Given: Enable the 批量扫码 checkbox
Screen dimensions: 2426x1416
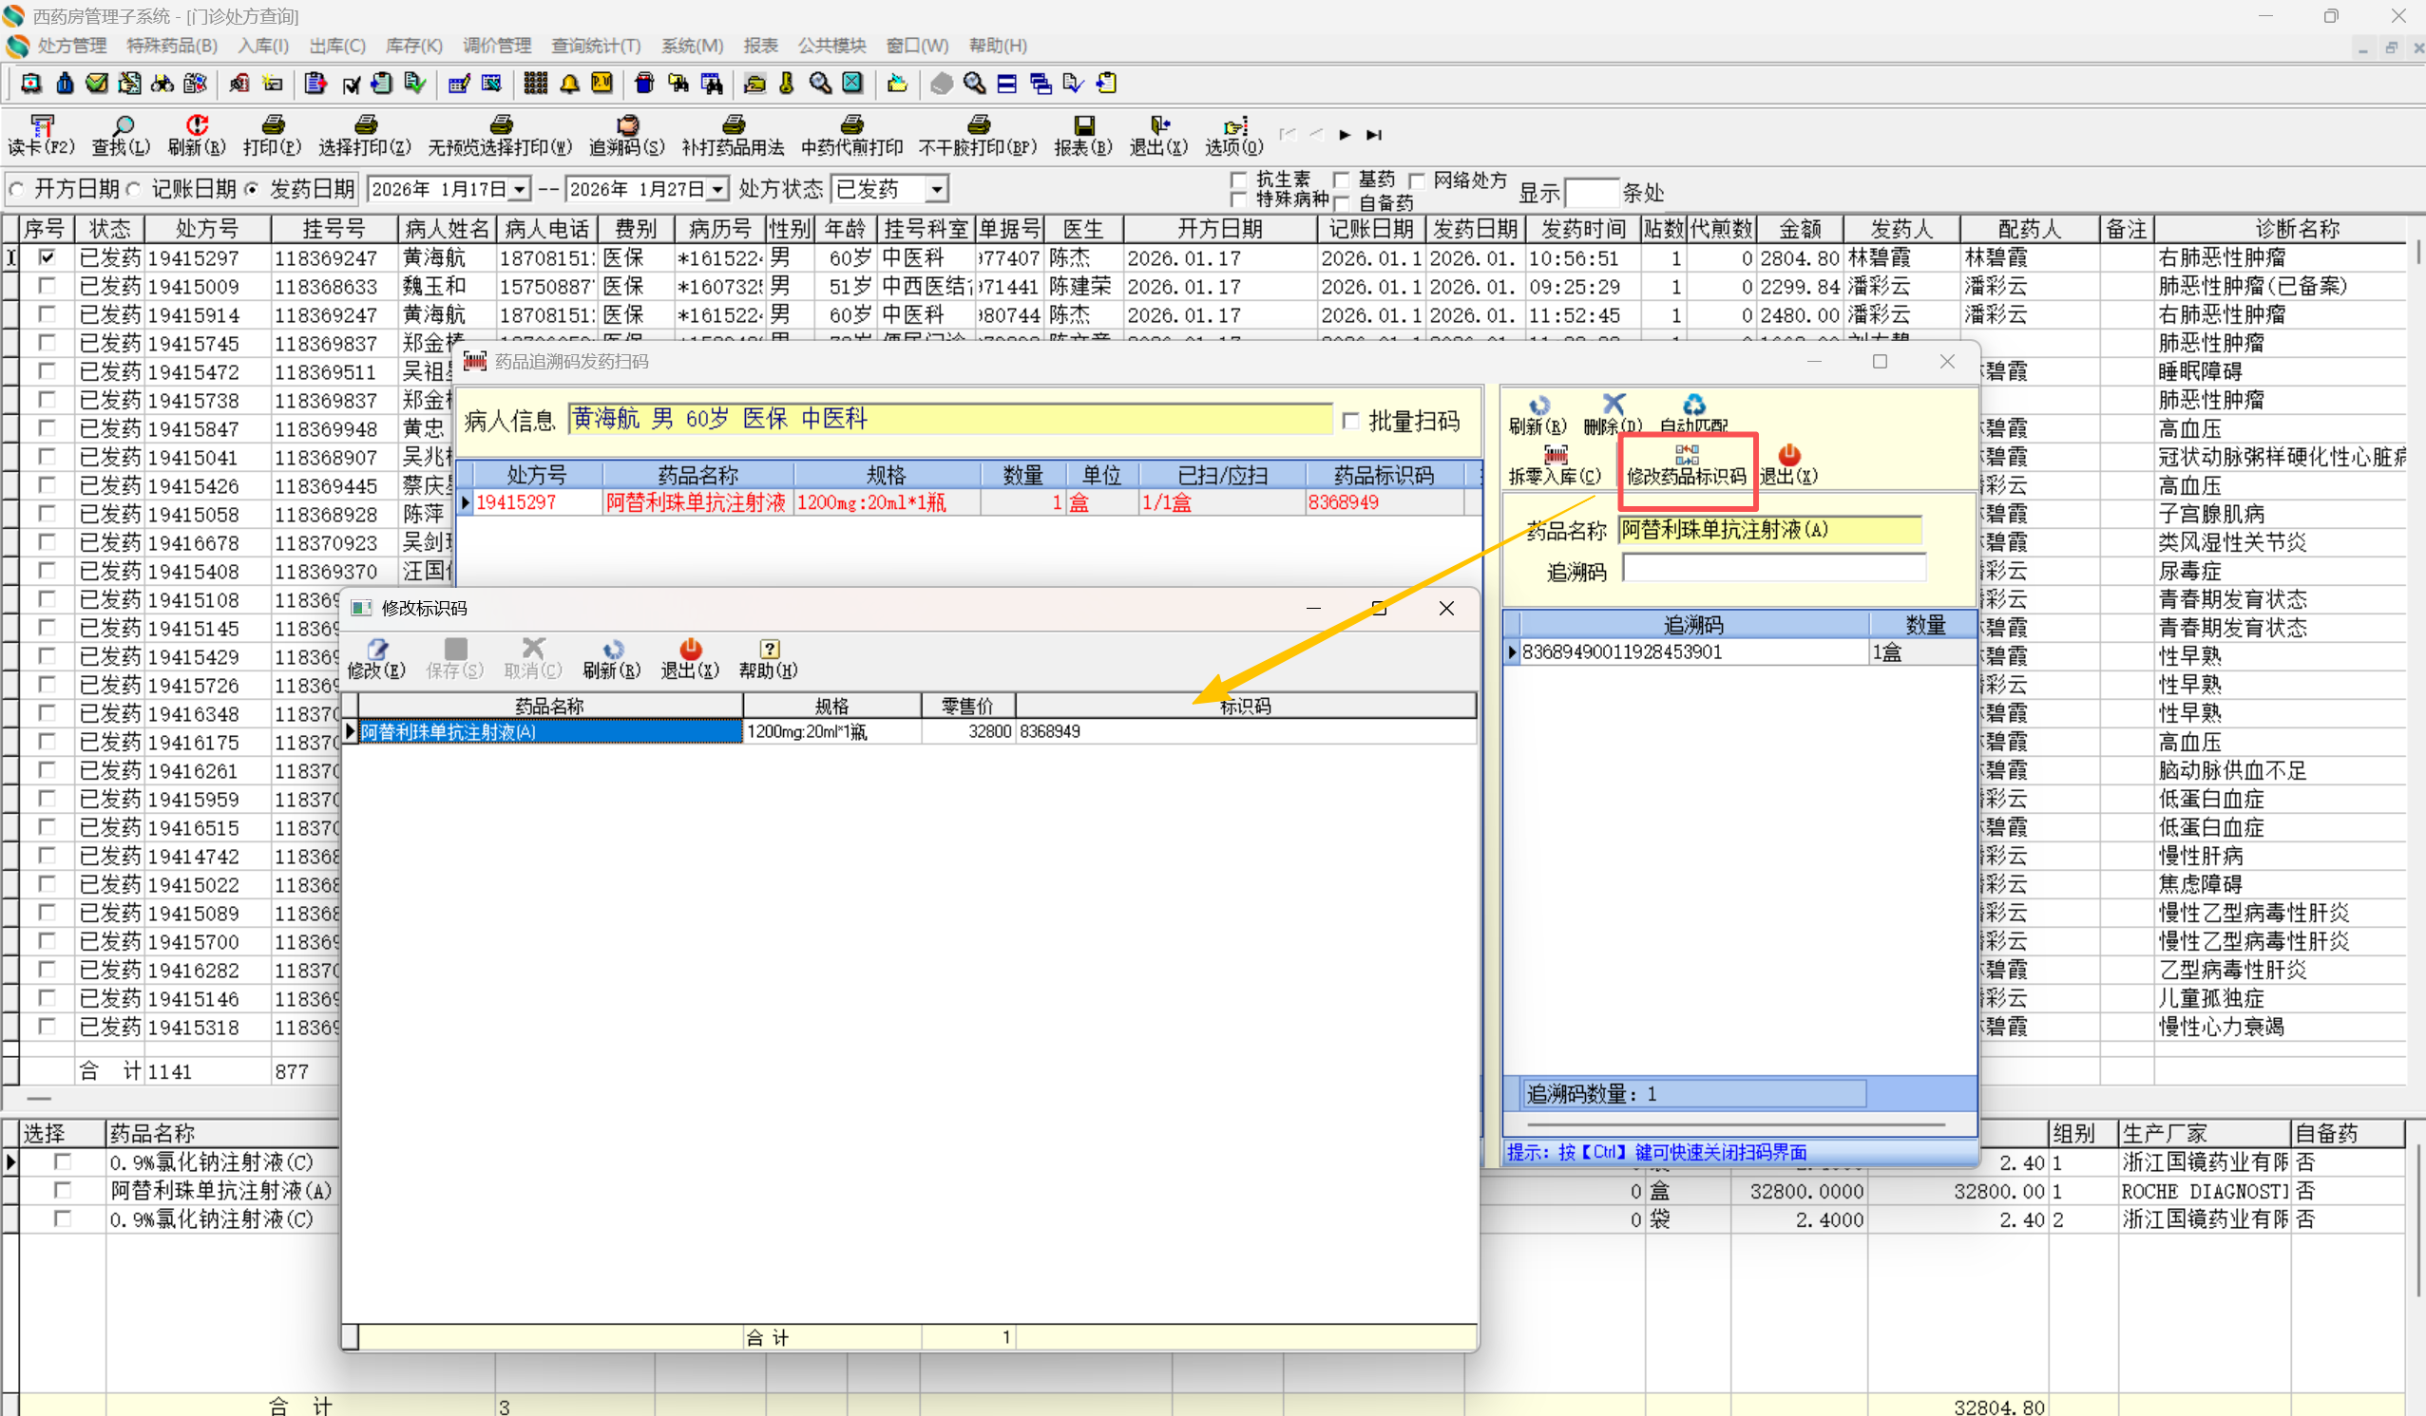Looking at the screenshot, I should click(x=1350, y=421).
